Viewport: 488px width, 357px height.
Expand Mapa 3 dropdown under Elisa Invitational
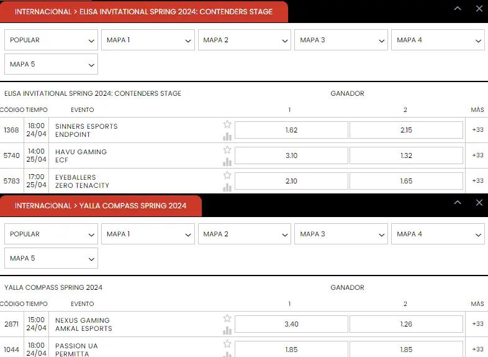click(x=341, y=40)
